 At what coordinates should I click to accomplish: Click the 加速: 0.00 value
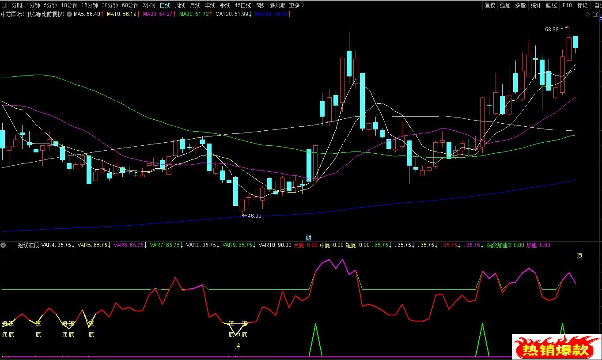point(538,245)
